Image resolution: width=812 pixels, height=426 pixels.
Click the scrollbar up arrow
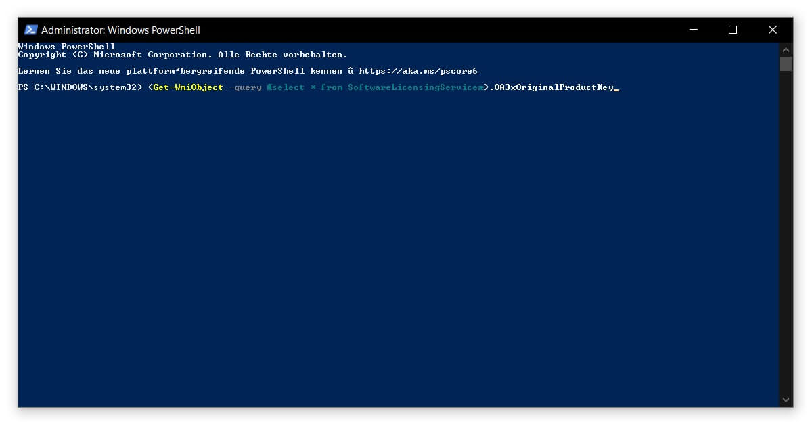point(786,49)
